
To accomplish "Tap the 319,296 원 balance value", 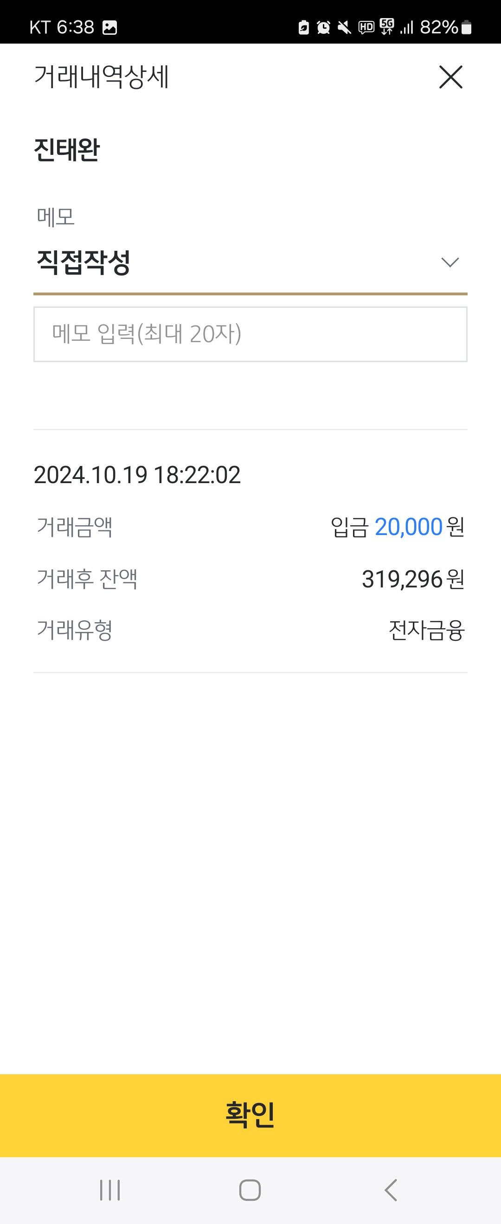I will [x=413, y=579].
